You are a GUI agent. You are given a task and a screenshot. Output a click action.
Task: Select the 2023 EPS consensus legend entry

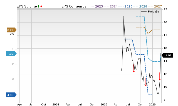[96, 6]
